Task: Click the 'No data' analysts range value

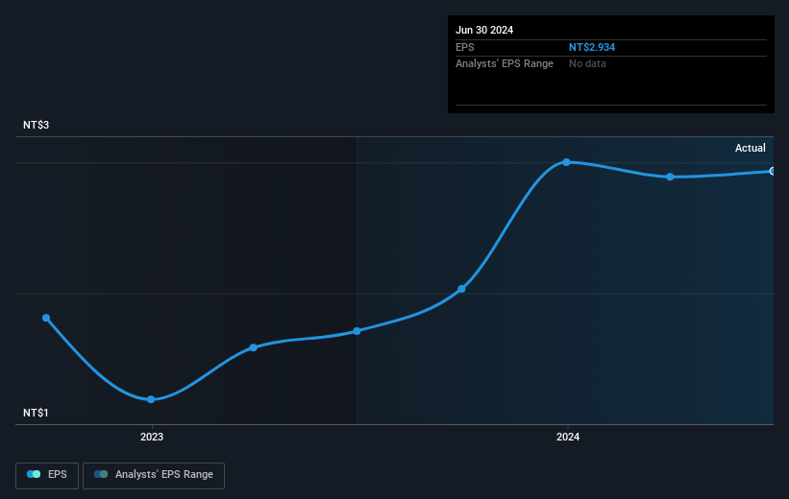Action: 587,64
